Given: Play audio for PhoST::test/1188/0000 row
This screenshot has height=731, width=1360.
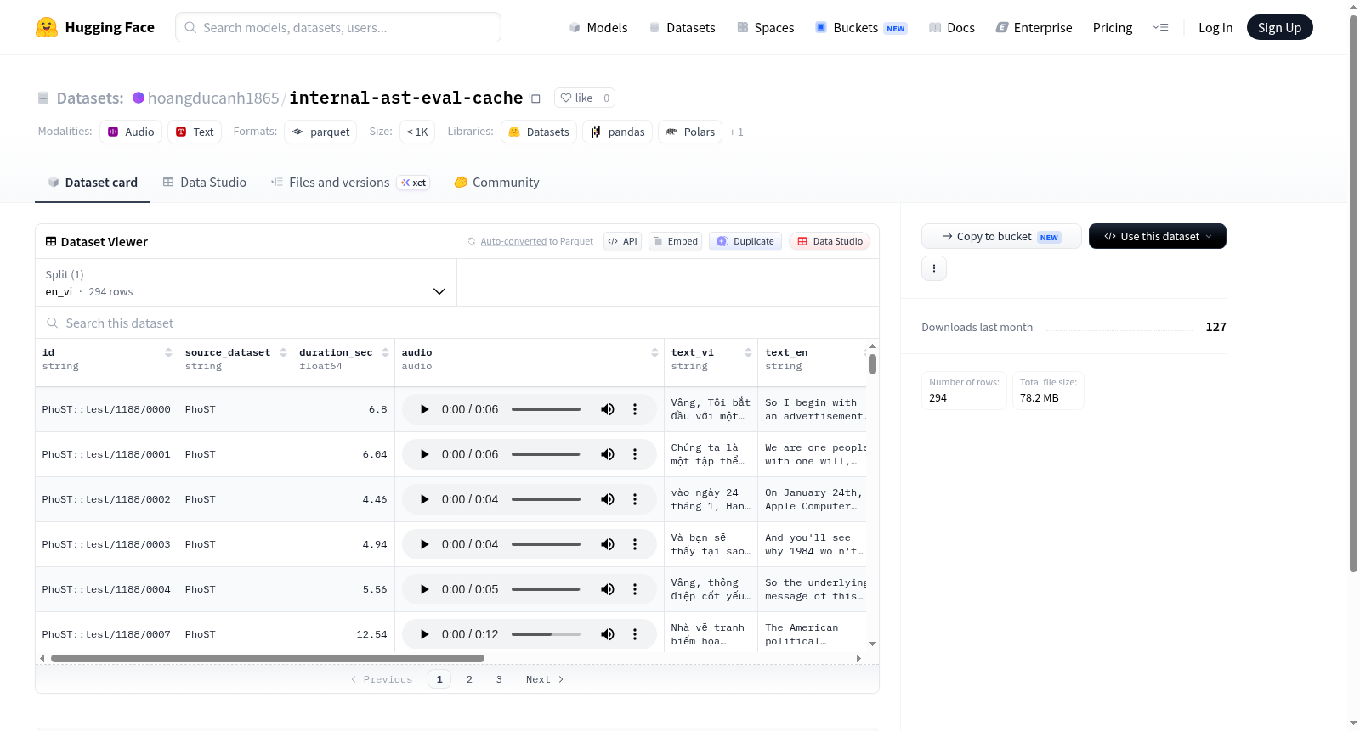Looking at the screenshot, I should [424, 409].
